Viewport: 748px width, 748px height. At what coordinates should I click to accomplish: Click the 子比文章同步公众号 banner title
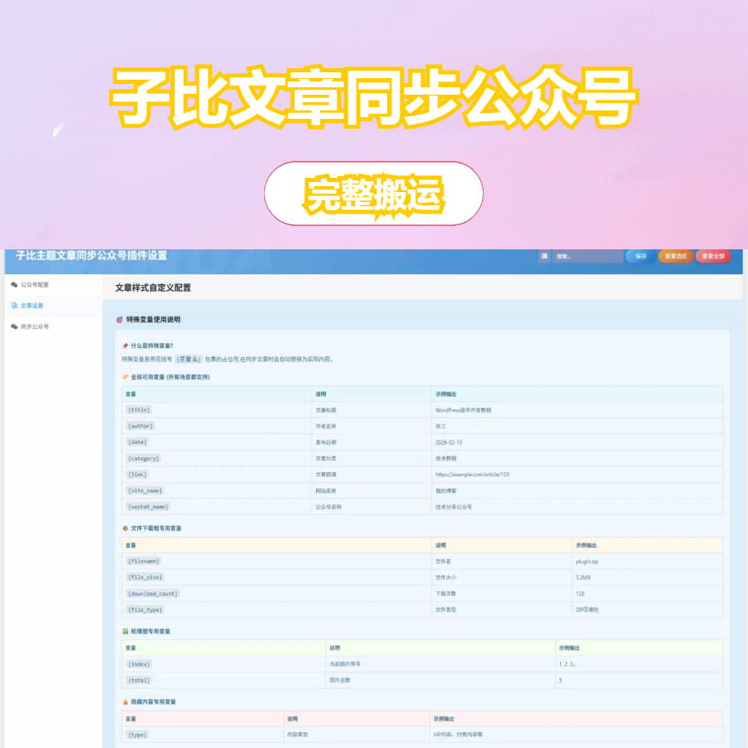click(x=373, y=97)
